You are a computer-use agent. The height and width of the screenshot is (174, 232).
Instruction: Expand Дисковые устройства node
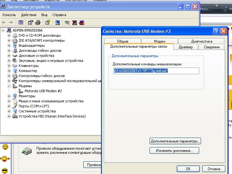pyautogui.click(x=9, y=56)
